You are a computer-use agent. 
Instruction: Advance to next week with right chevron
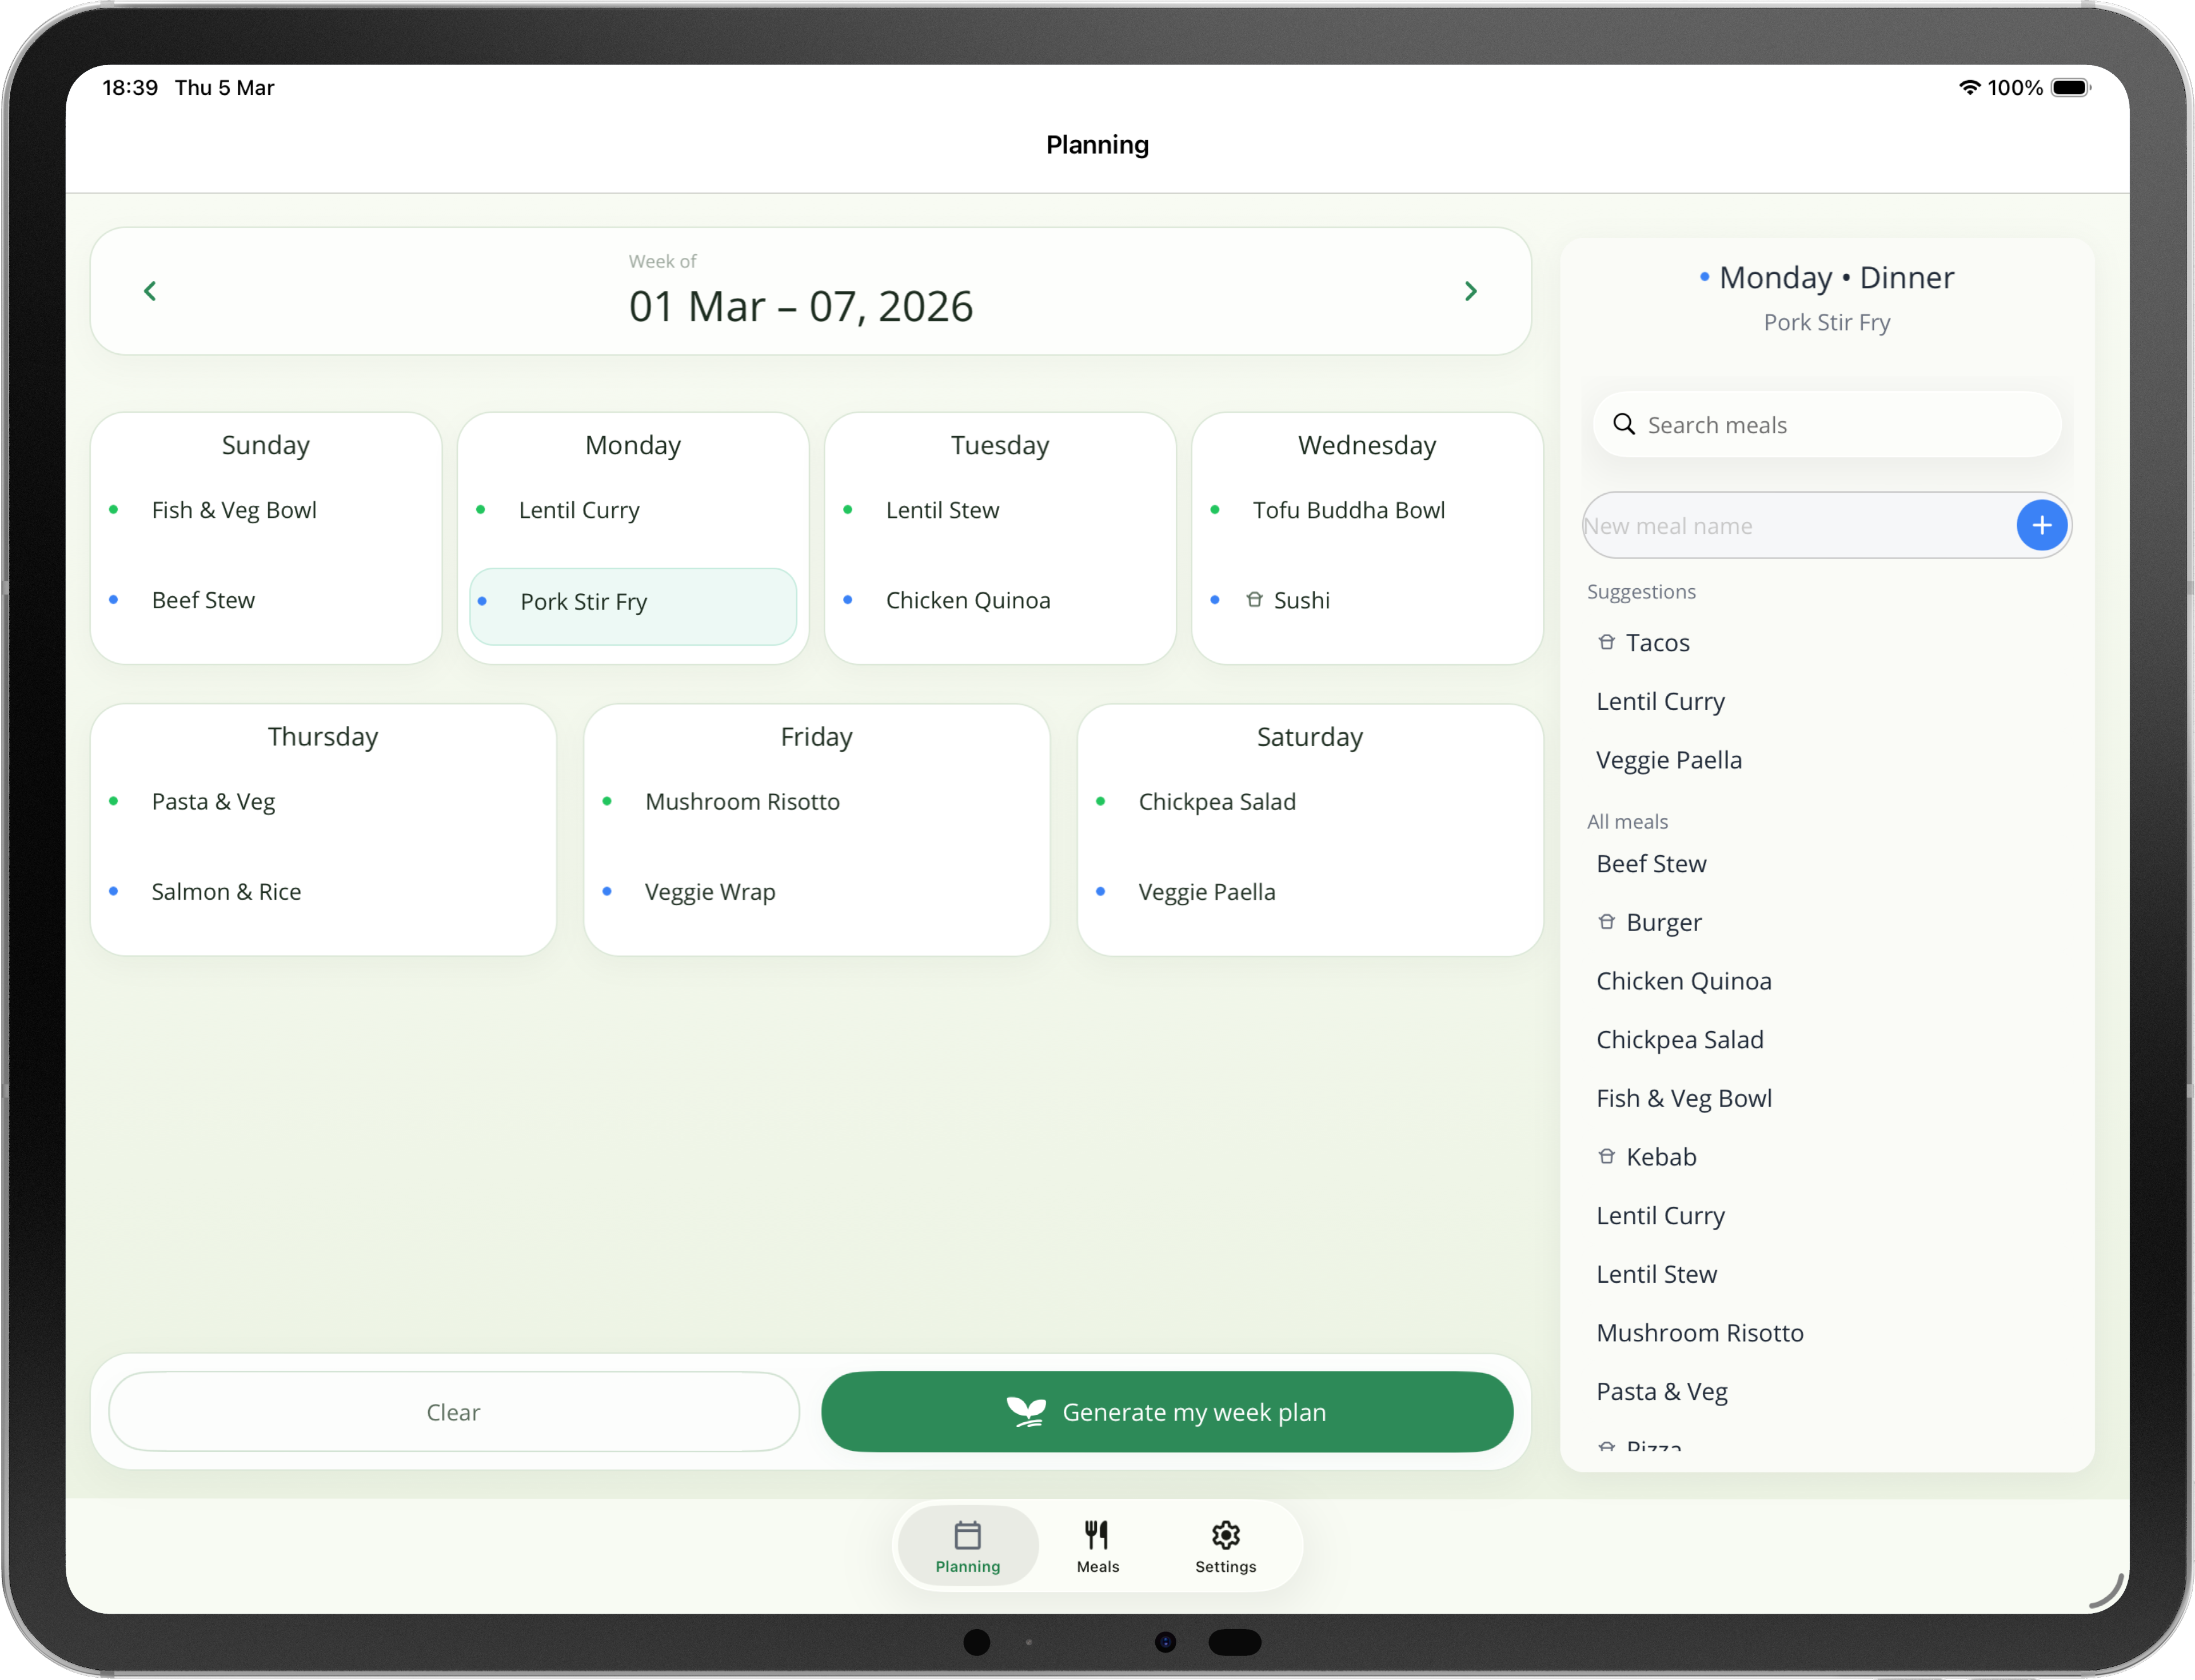coord(1470,291)
